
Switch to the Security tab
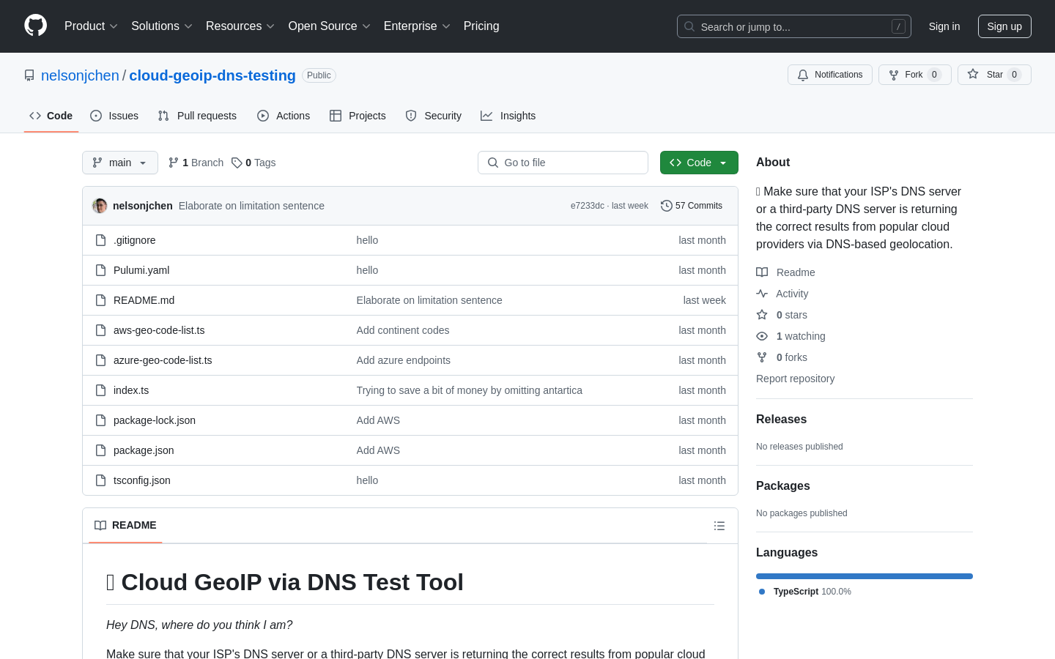coord(434,116)
